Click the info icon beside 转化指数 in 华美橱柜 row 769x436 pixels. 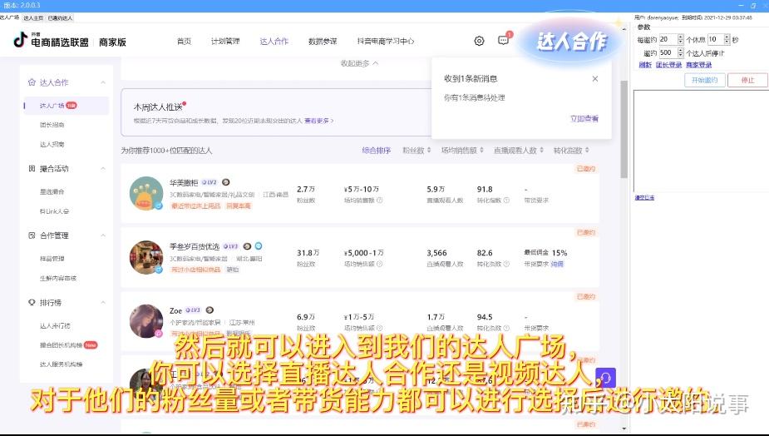(x=506, y=201)
